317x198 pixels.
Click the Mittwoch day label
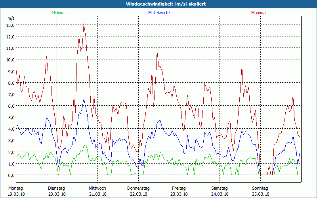97,188
